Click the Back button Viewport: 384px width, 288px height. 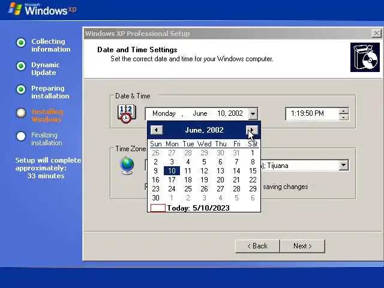tap(257, 246)
